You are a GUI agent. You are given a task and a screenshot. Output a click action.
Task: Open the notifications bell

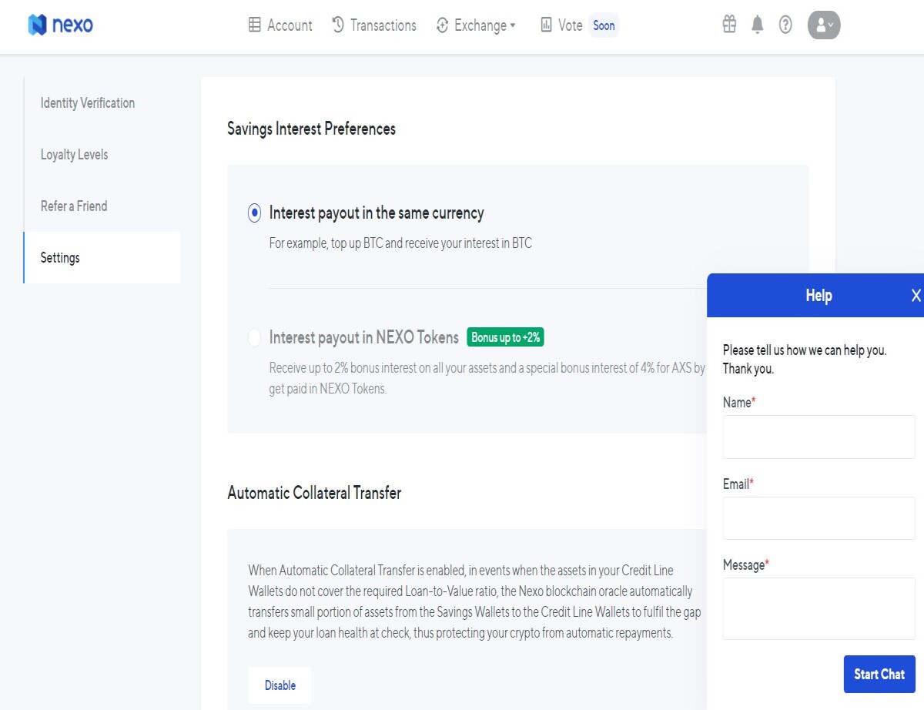758,25
